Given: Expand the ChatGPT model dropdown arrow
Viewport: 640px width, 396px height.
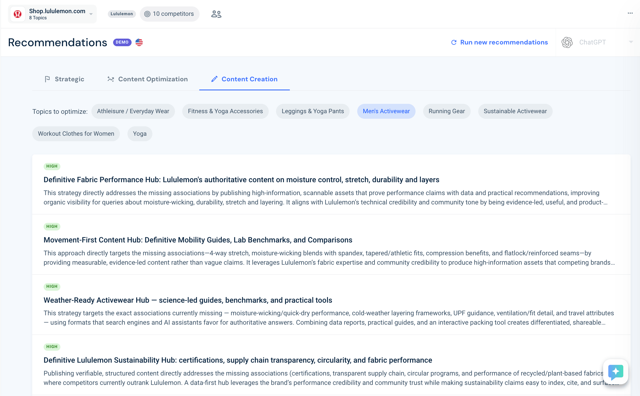Looking at the screenshot, I should [x=631, y=42].
